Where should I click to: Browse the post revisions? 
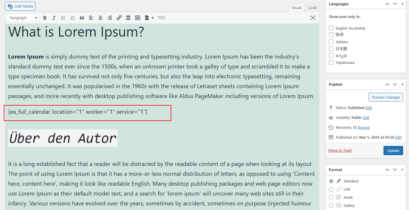(363, 128)
